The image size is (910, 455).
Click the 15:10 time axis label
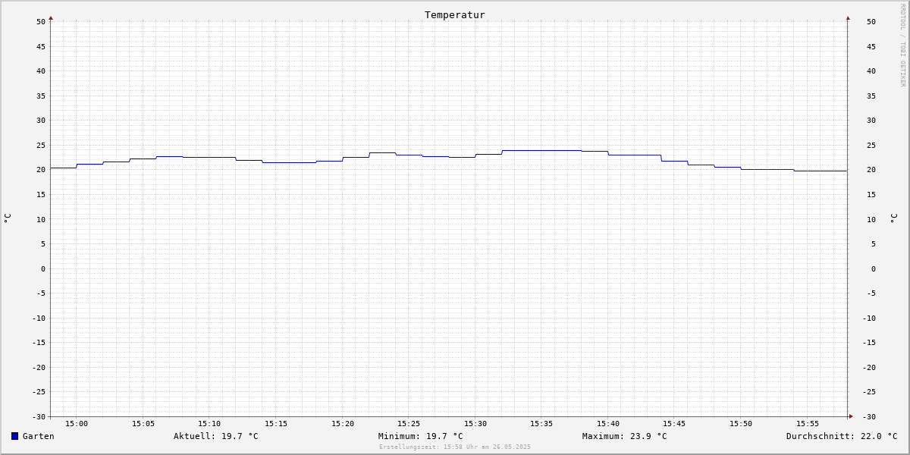pos(209,424)
